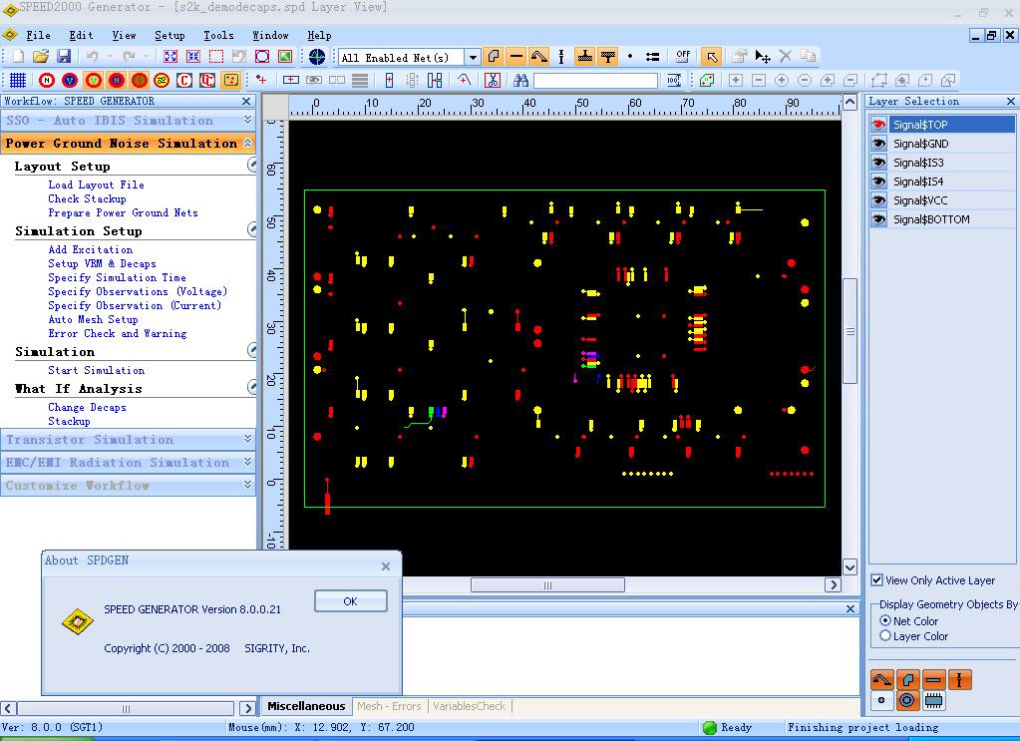Screen dimensions: 1020x741
Task: Click the chip component icon in Layer Selection panel
Action: pos(933,701)
